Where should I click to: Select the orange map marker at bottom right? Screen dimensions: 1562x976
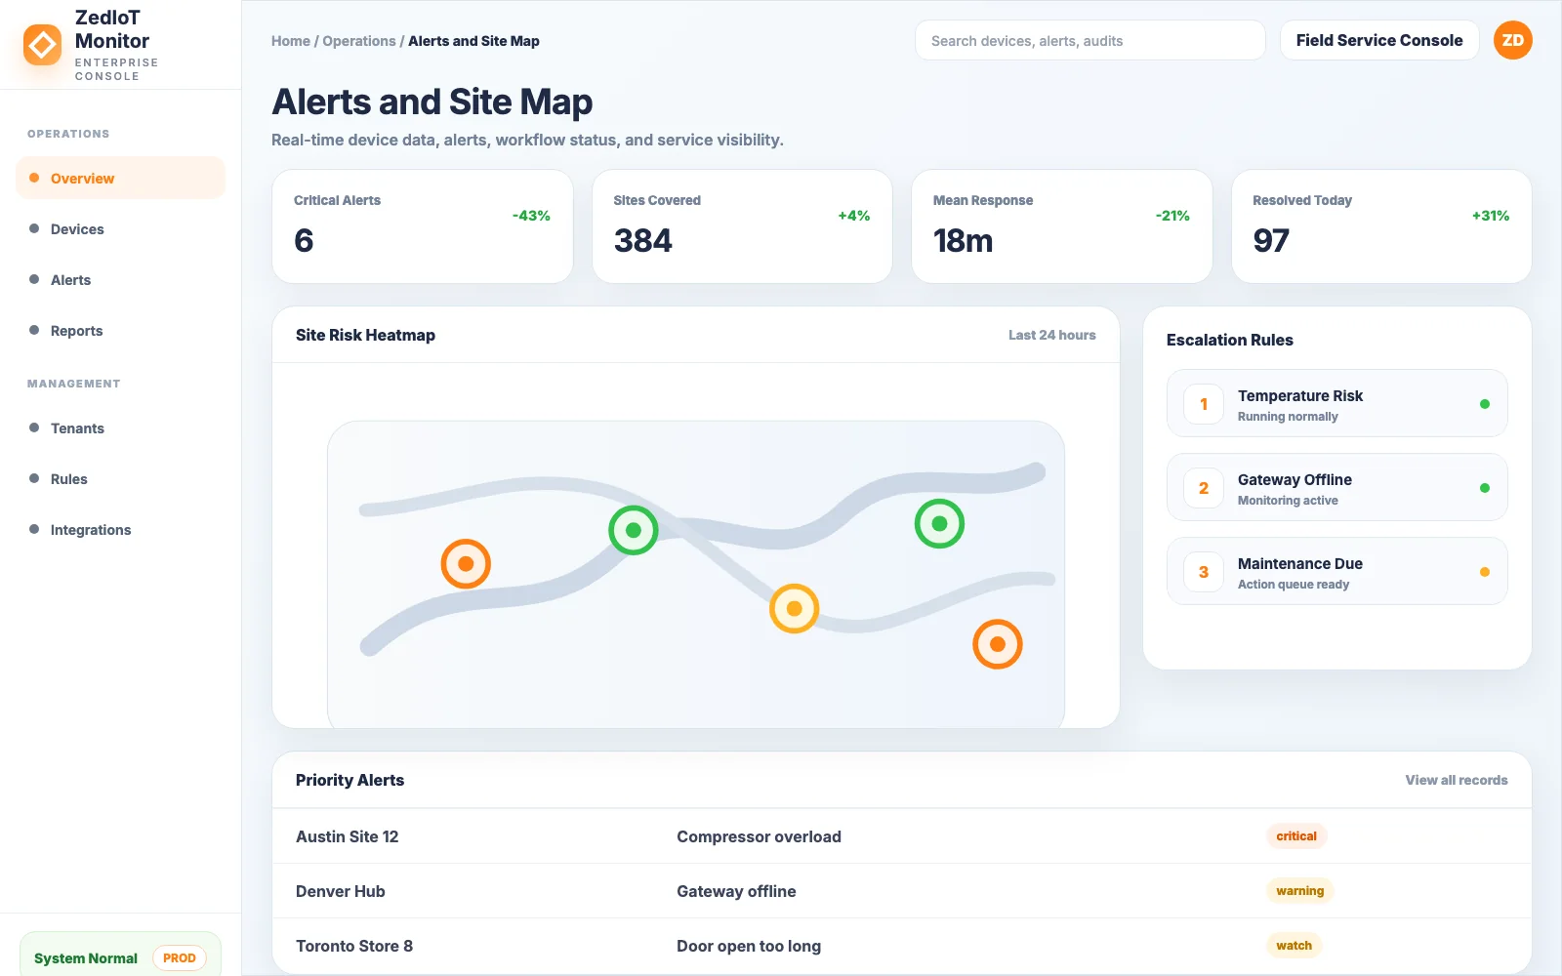(997, 644)
